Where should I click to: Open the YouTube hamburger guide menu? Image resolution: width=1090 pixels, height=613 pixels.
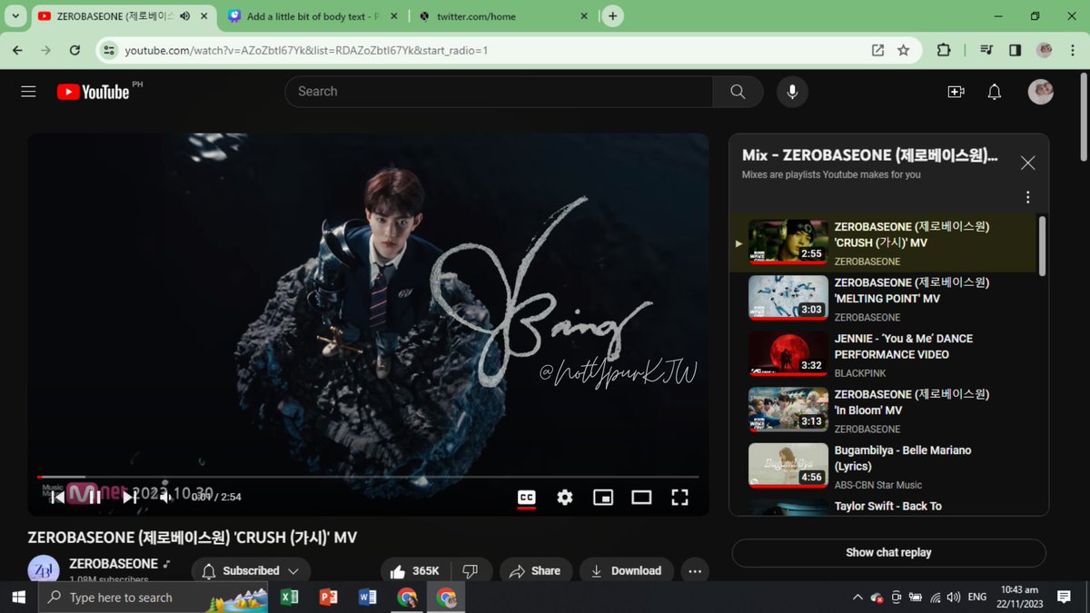coord(28,92)
